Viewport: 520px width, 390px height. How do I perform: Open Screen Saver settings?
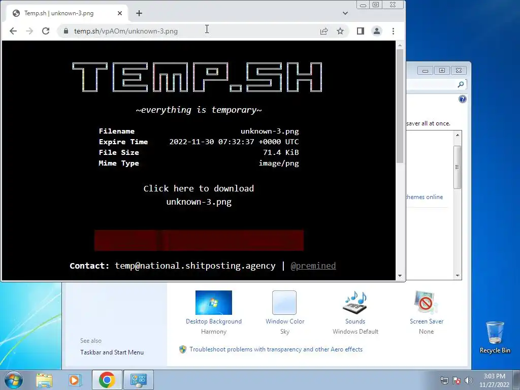coord(427,313)
